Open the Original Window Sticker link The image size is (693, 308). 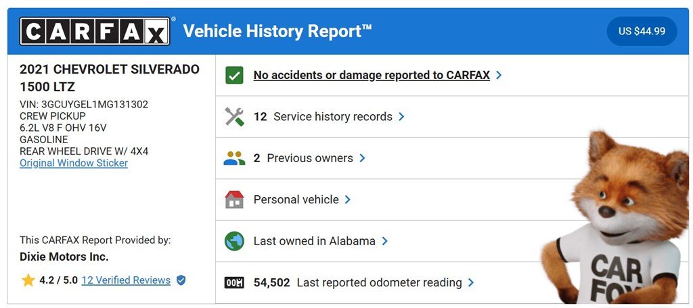click(x=74, y=163)
